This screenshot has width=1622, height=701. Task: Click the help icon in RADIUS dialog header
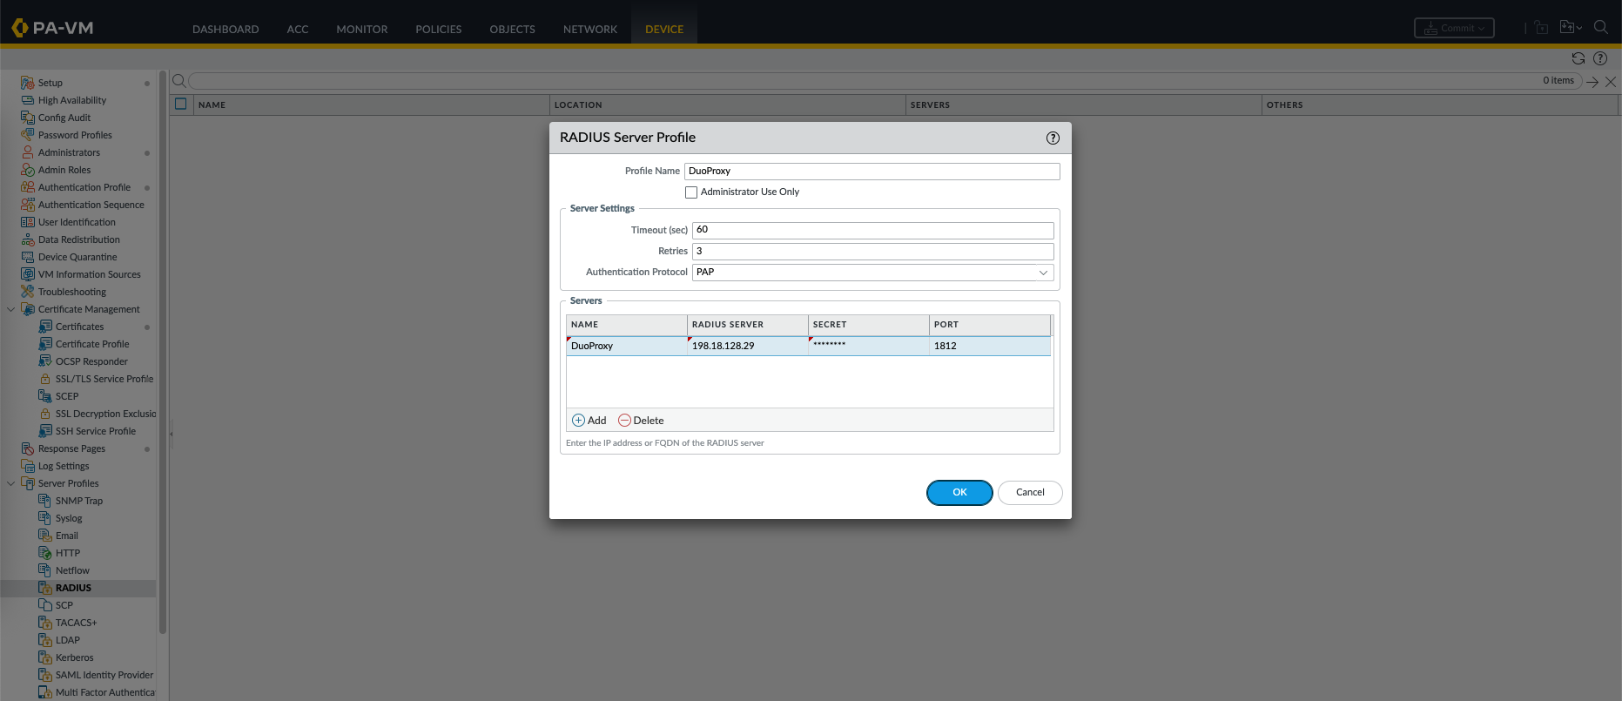(1053, 138)
